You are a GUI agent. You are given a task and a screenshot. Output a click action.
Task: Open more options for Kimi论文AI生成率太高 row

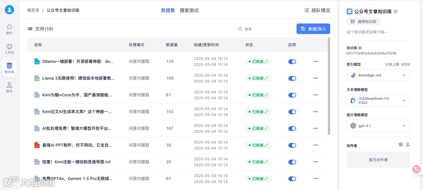pos(316,112)
